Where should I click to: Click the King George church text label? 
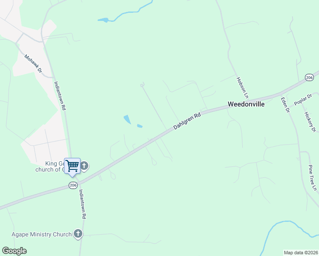(x=50, y=166)
